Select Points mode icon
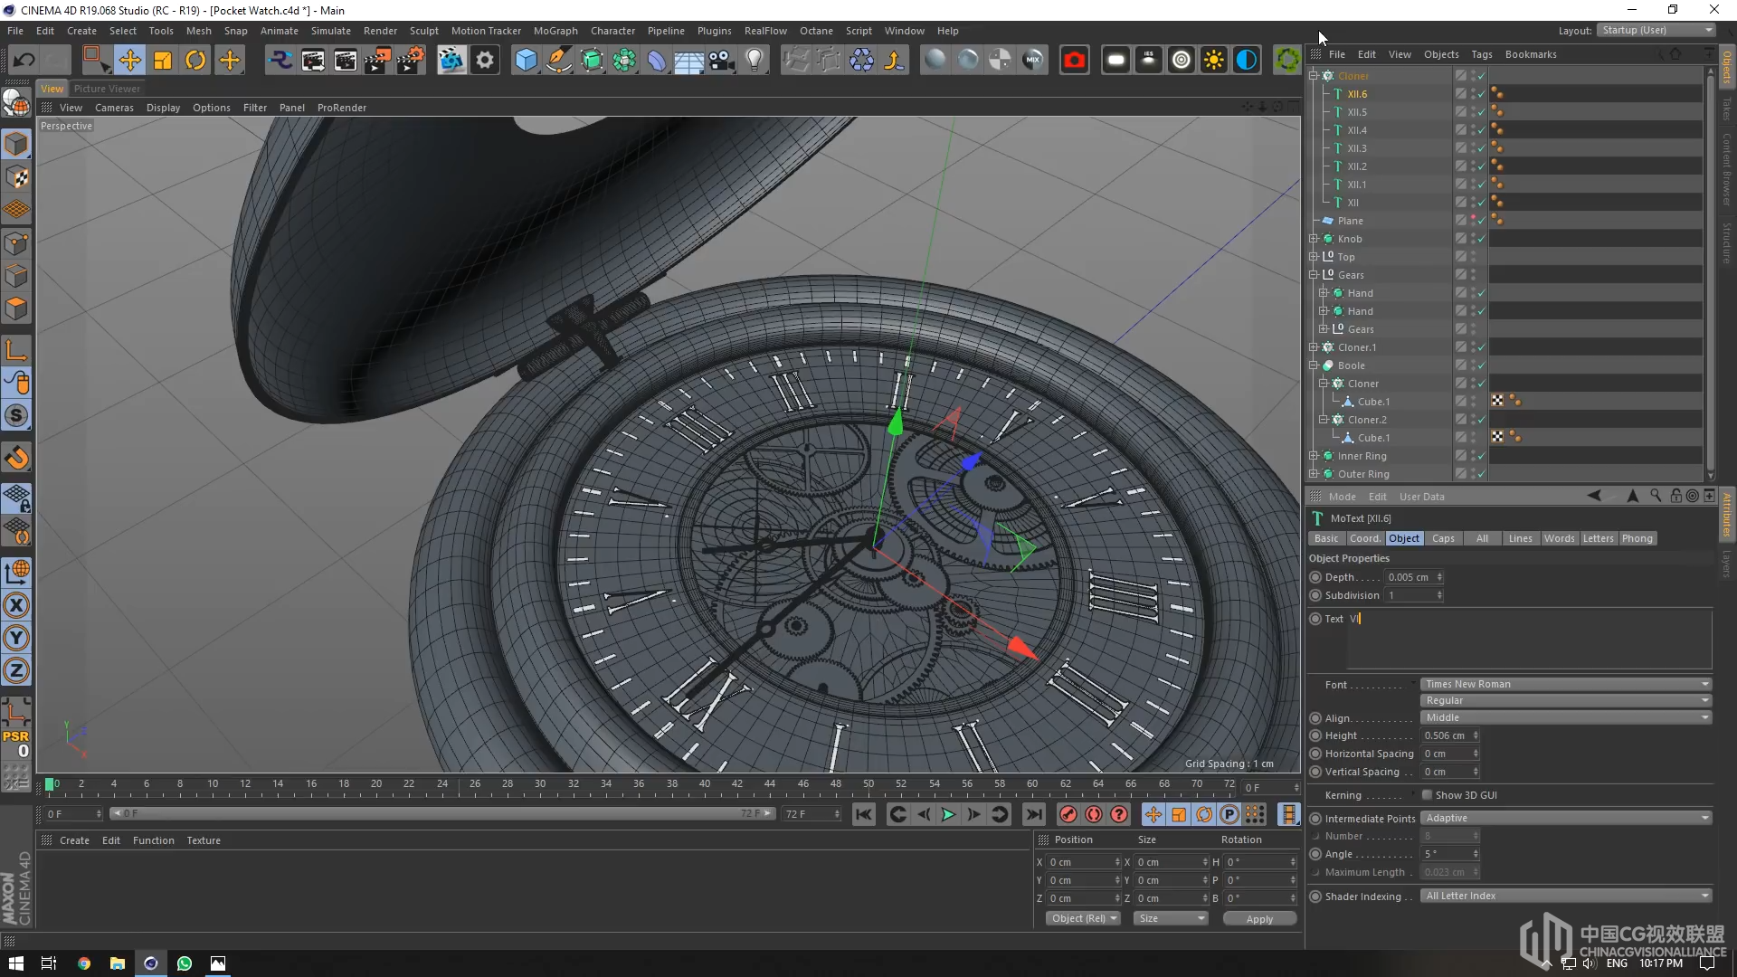 [x=16, y=243]
